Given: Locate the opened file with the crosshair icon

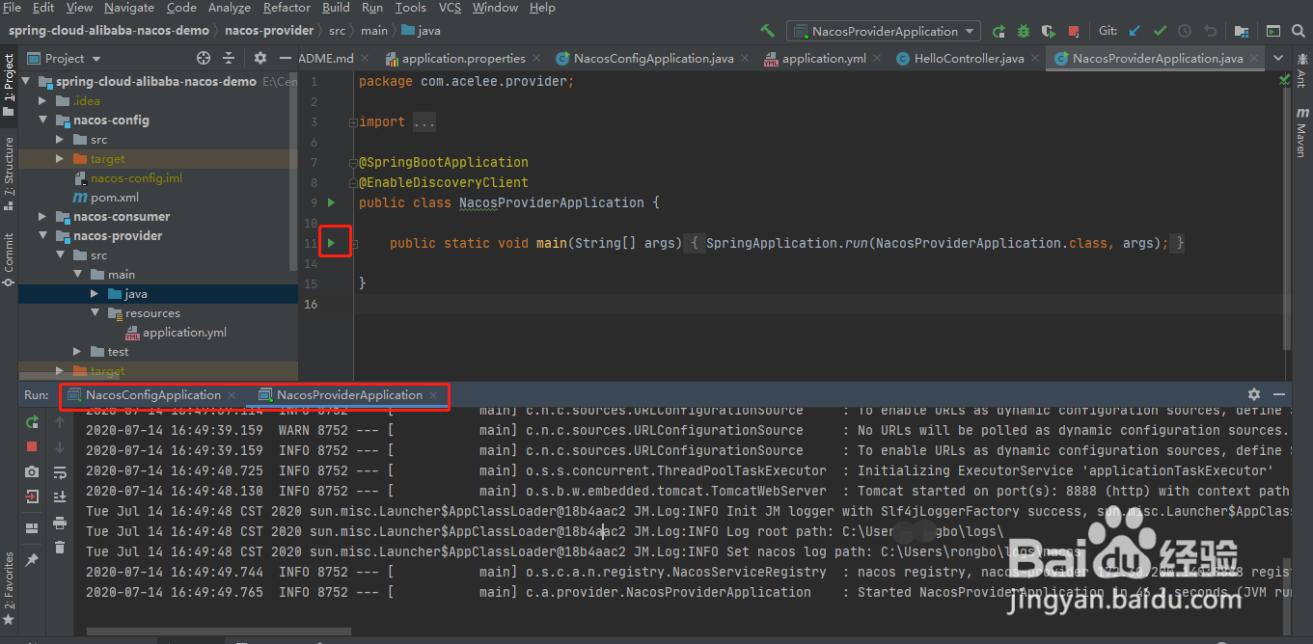Looking at the screenshot, I should click(204, 58).
